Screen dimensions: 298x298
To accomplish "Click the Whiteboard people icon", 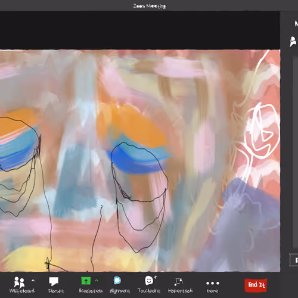I will (19, 282).
